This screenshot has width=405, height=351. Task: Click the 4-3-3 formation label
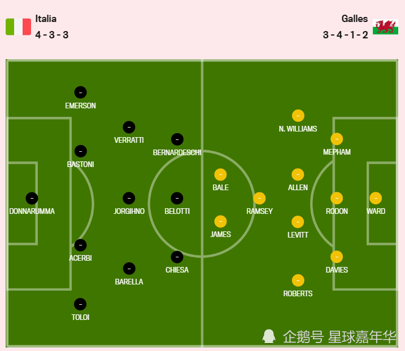tap(52, 35)
